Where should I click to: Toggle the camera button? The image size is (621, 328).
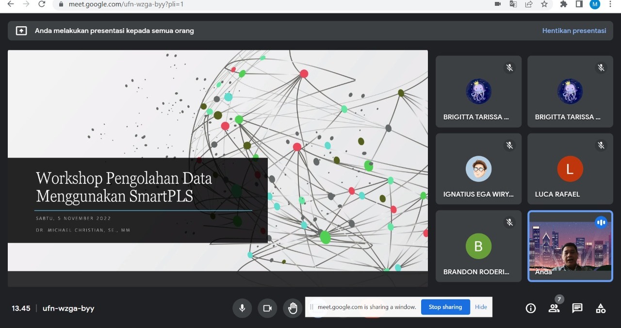click(x=267, y=308)
